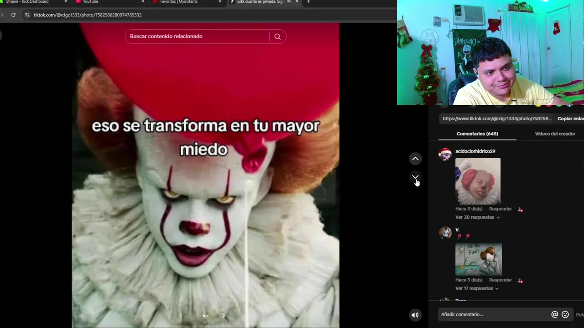584x328 pixels.
Task: Reply to acidoclorhidrico29's comment
Action: pyautogui.click(x=501, y=209)
